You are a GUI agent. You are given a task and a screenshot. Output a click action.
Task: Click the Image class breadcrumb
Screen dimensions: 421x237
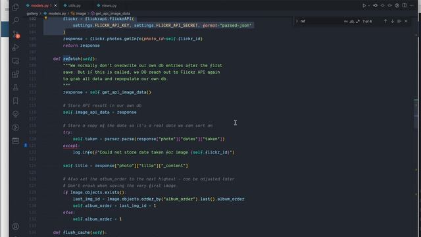pos(80,13)
